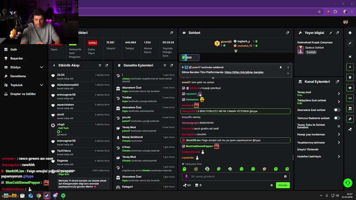Viewport: 356px width, 200px height.
Task: Open Steam from the taskbar
Action: [x=47, y=196]
